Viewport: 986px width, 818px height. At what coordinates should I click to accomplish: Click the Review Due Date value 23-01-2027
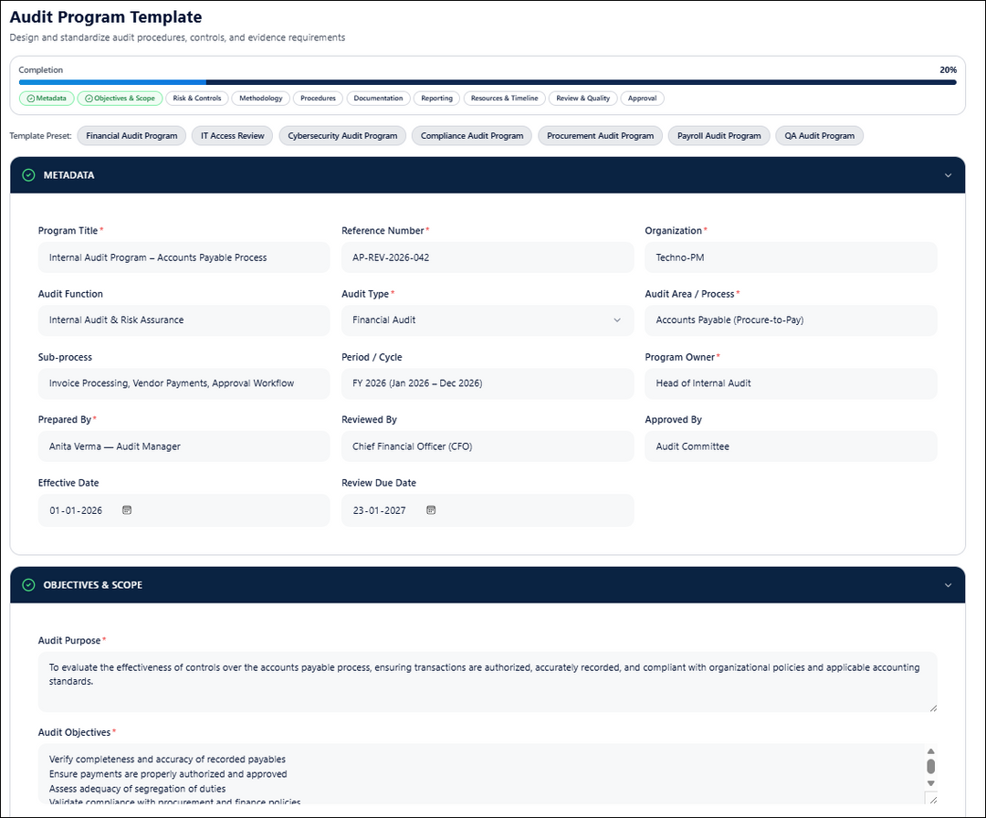point(379,510)
